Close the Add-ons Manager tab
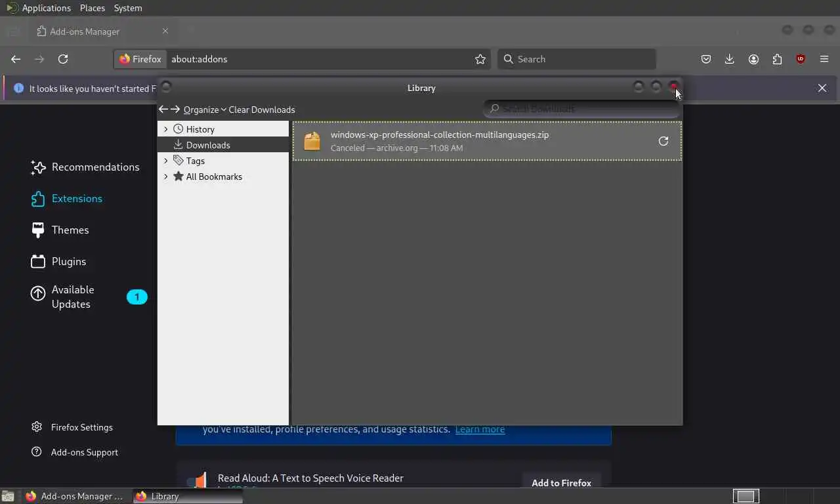The image size is (840, 504). tap(165, 31)
